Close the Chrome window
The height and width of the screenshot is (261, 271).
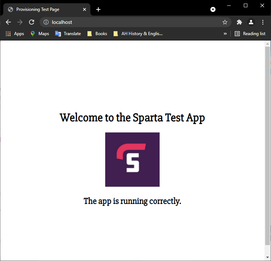click(x=262, y=5)
